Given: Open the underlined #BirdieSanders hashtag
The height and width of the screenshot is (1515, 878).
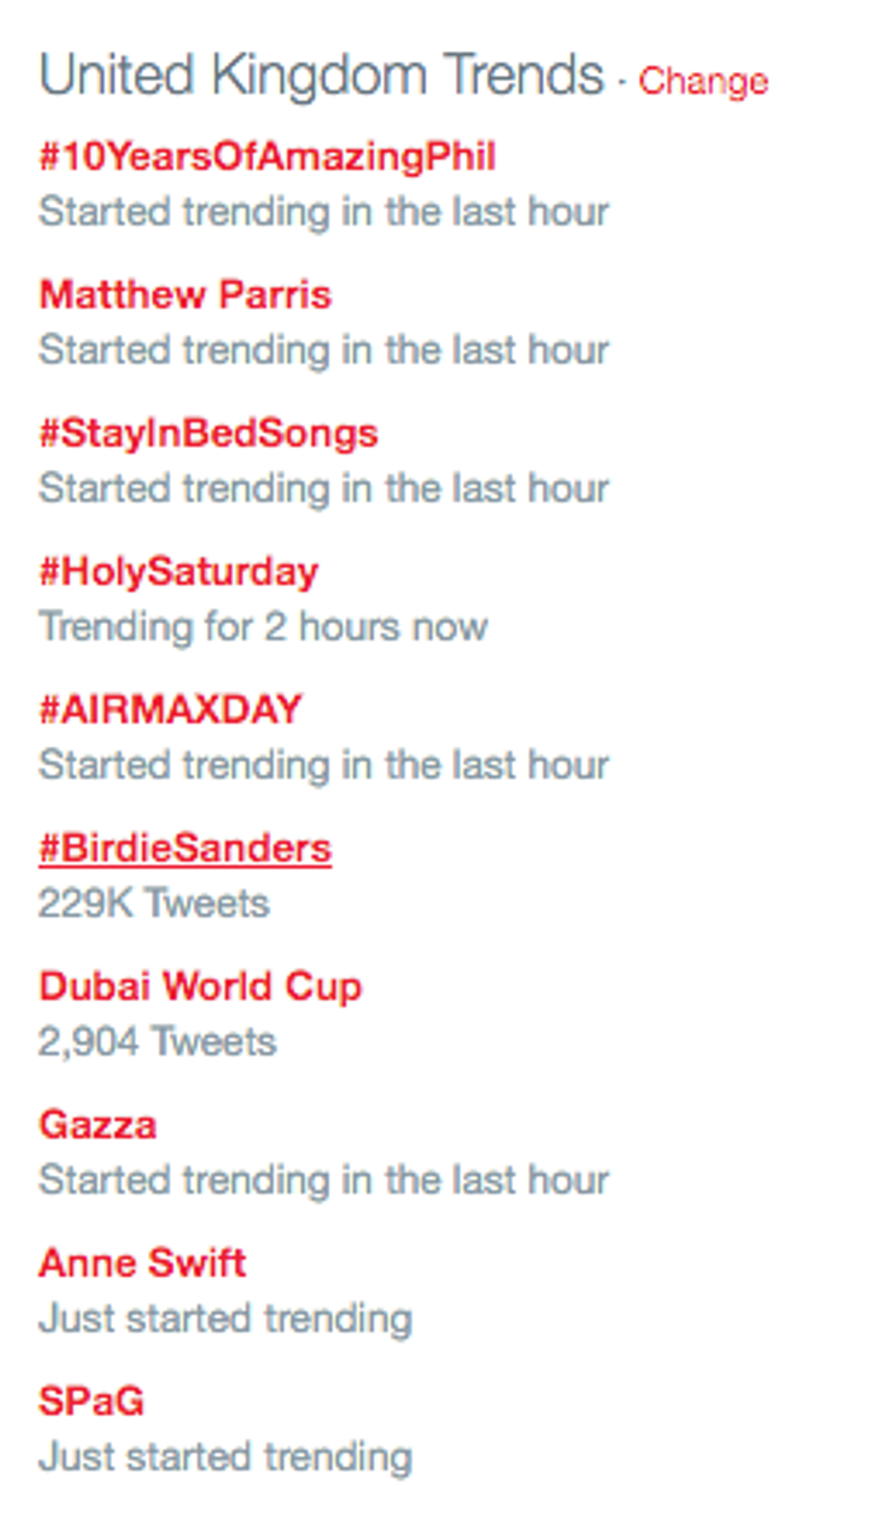Looking at the screenshot, I should (185, 848).
